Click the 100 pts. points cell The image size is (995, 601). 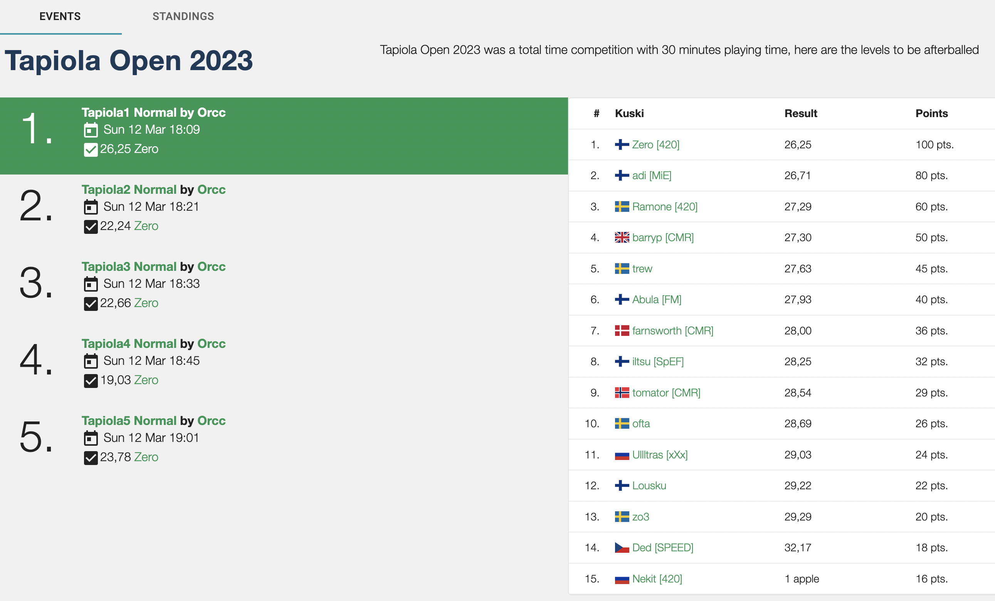point(934,144)
